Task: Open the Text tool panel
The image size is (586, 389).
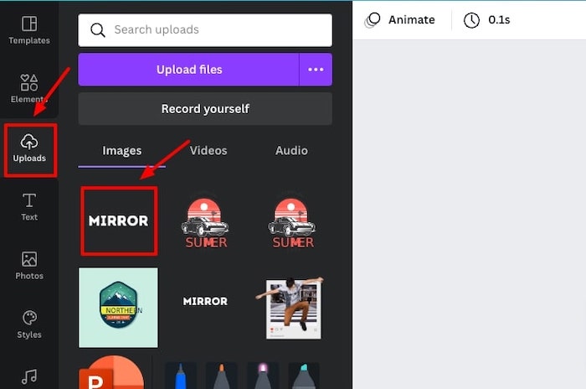Action: tap(29, 207)
